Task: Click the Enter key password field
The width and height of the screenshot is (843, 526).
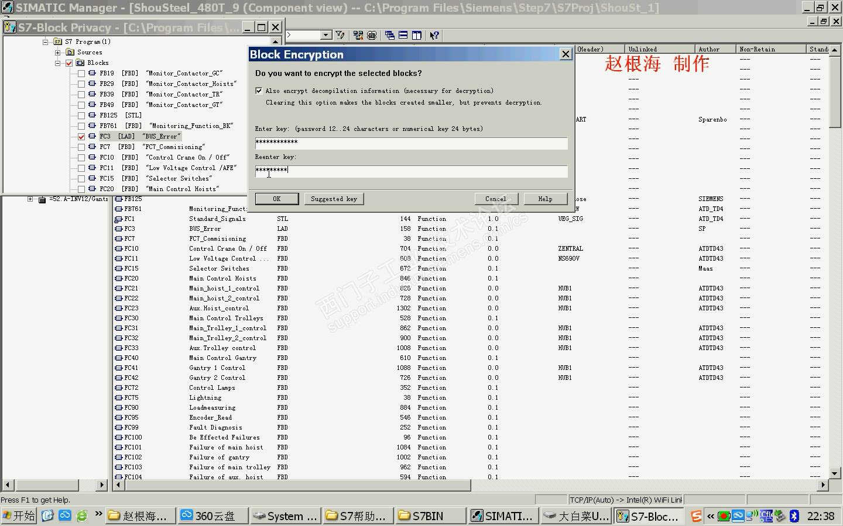Action: [411, 143]
